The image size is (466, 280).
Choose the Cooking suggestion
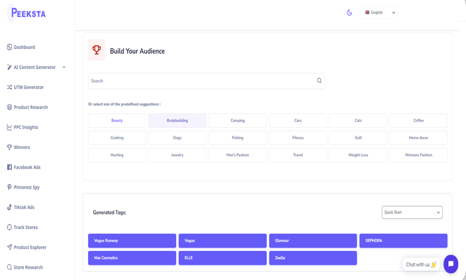point(117,138)
